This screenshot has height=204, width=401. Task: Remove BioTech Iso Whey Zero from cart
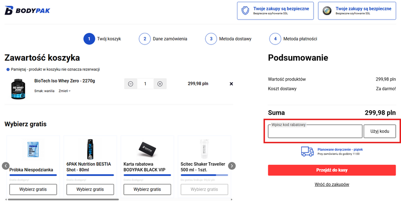[231, 84]
